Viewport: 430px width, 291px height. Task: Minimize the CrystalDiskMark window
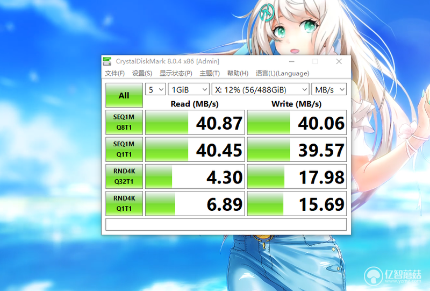pyautogui.click(x=292, y=61)
